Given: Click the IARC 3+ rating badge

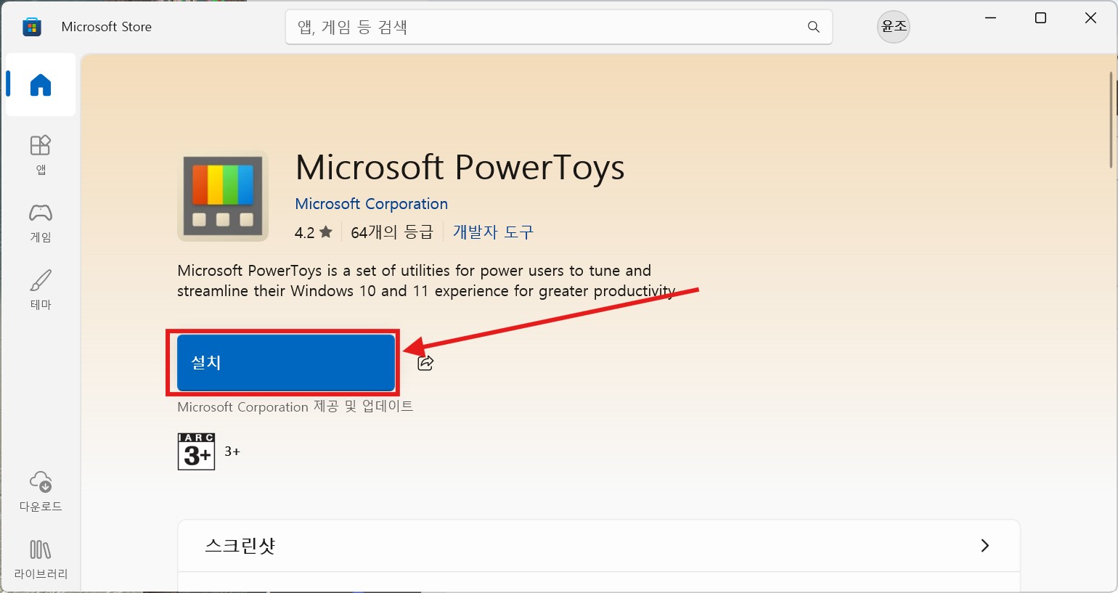Looking at the screenshot, I should [196, 451].
